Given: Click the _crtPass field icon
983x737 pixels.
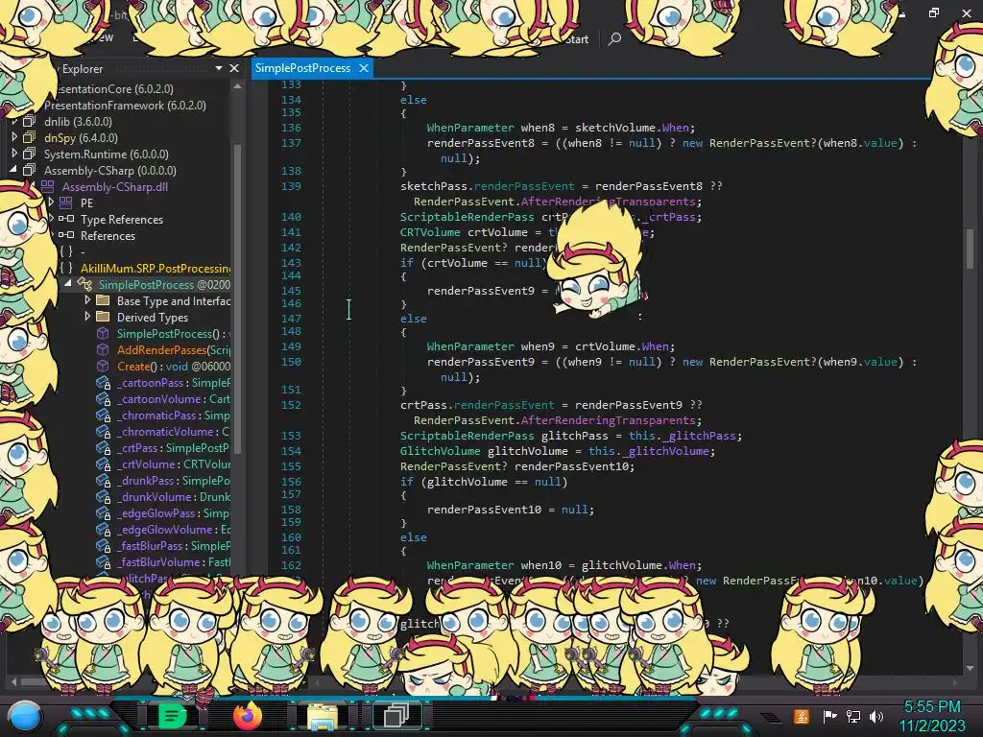Looking at the screenshot, I should 103,447.
